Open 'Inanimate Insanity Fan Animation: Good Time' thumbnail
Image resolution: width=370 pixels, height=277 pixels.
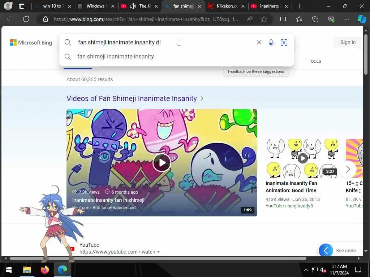[x=303, y=158]
